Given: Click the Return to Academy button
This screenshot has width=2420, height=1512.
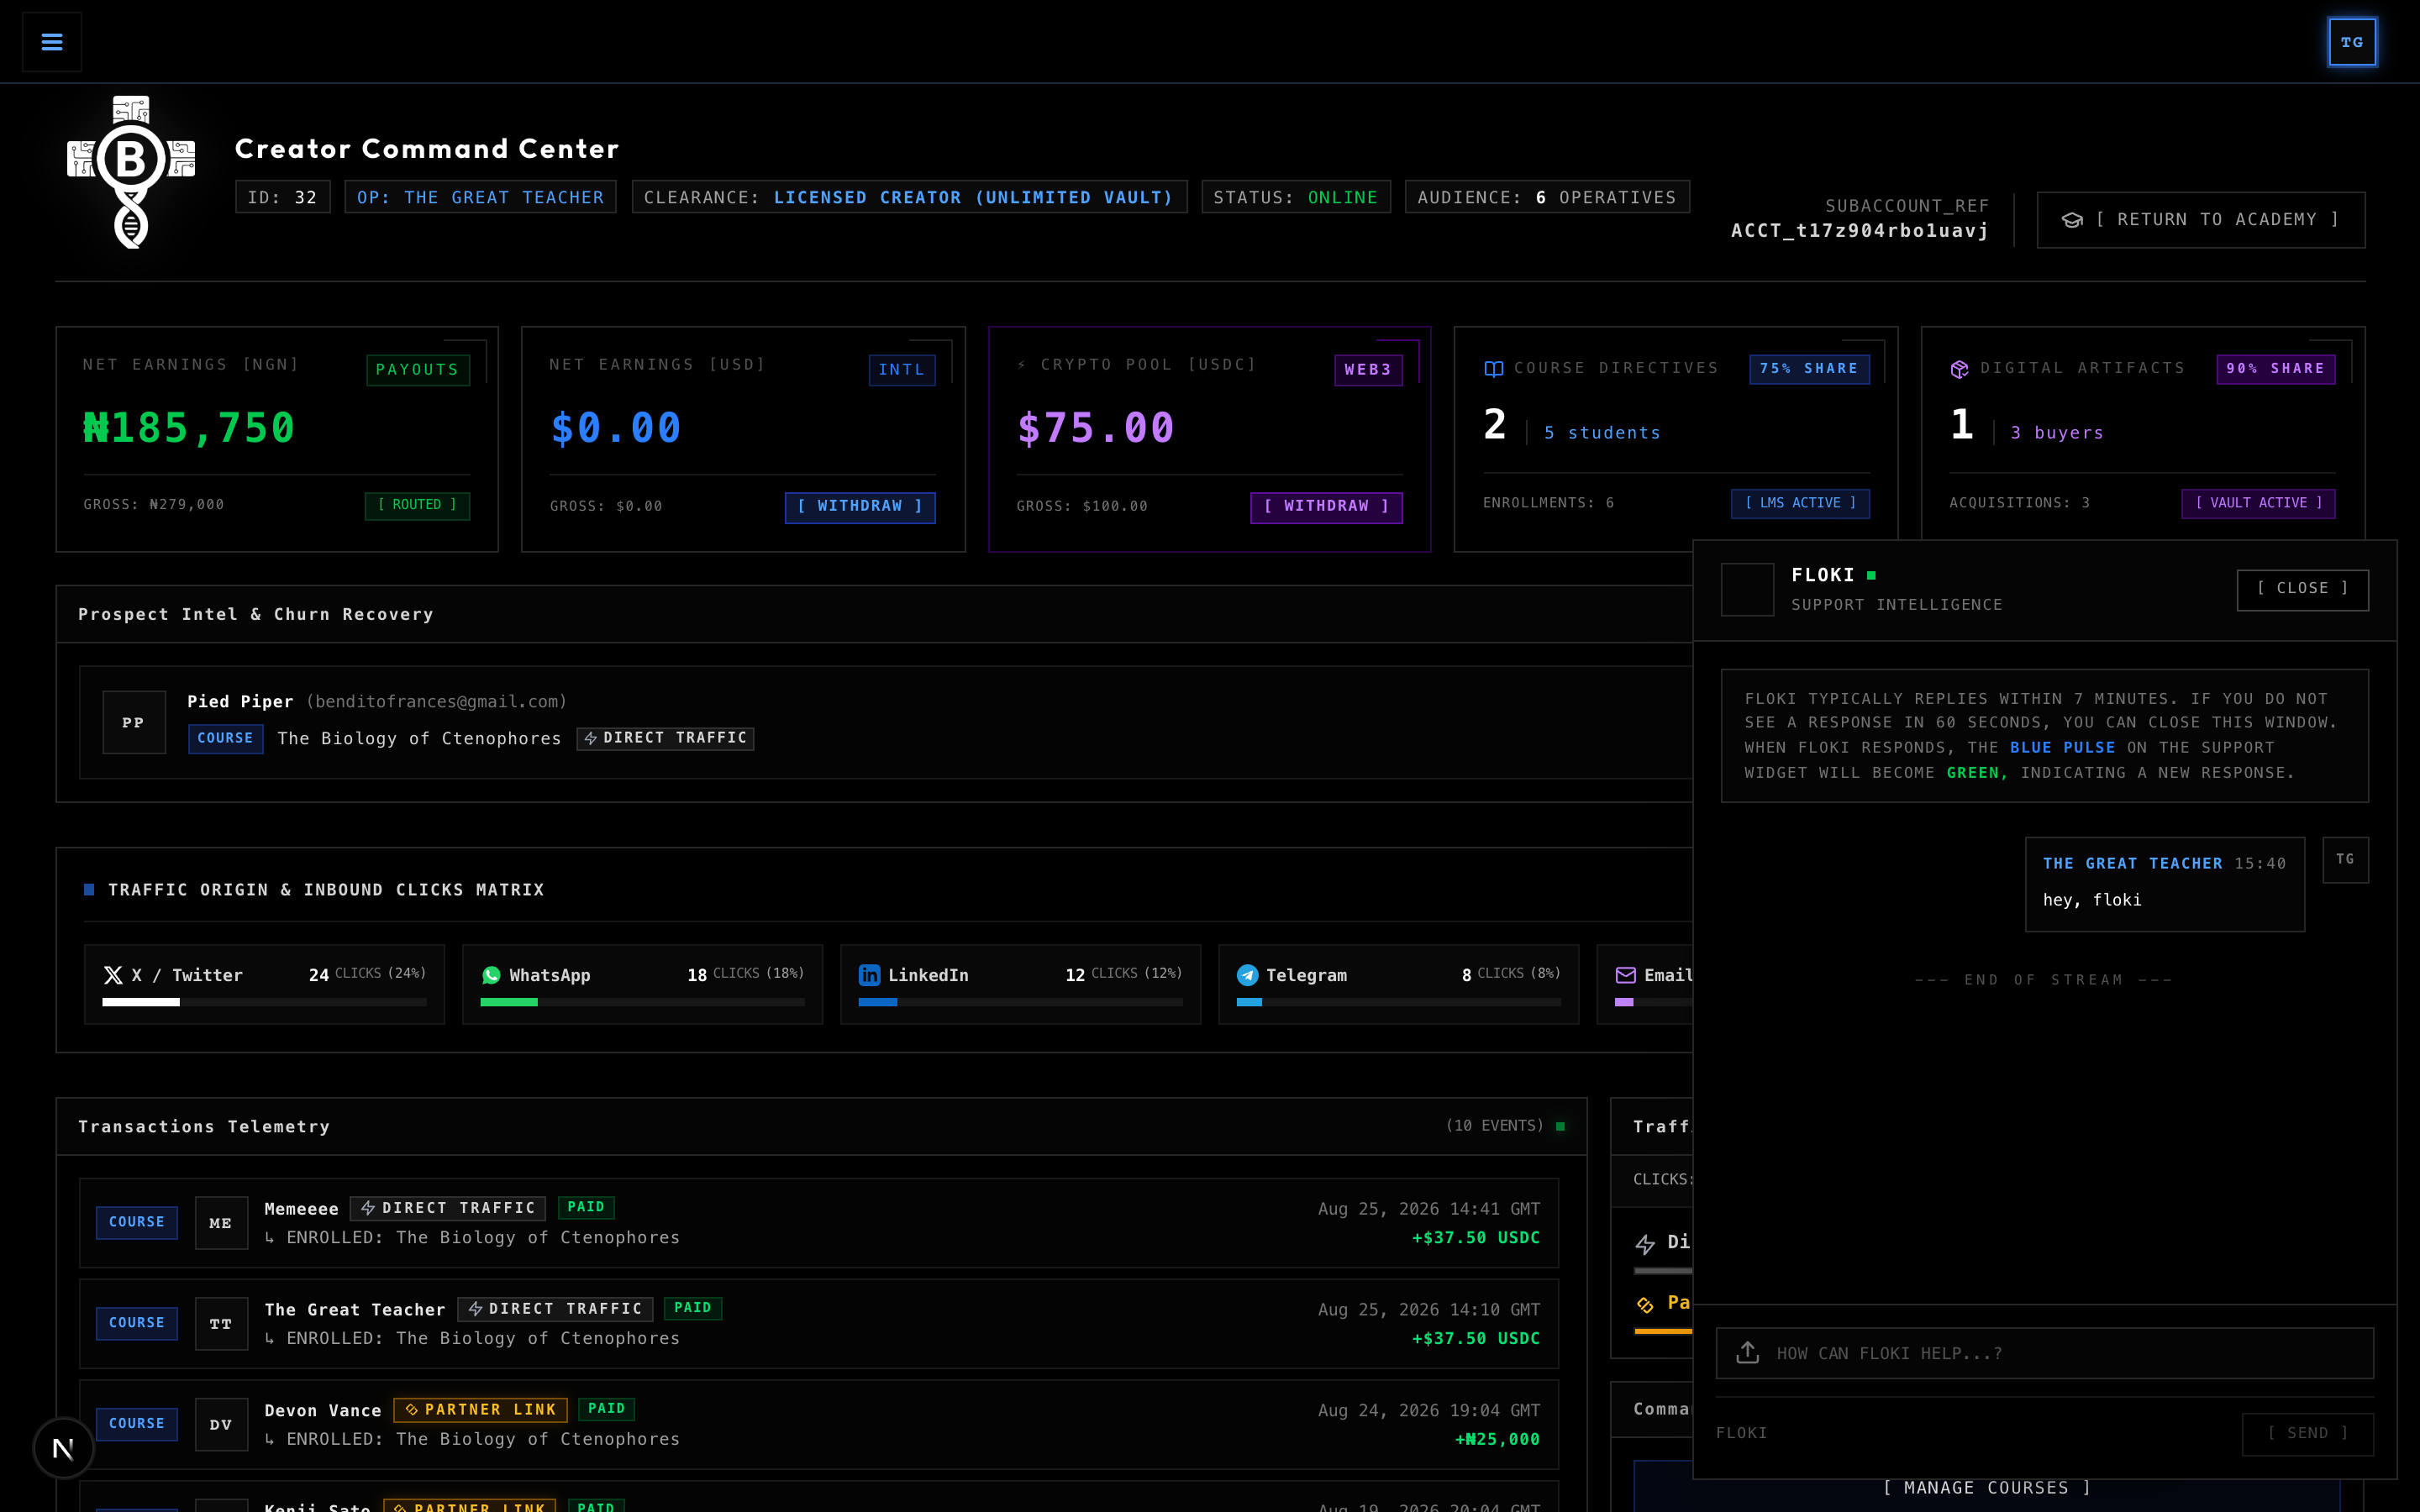Looking at the screenshot, I should (2201, 220).
